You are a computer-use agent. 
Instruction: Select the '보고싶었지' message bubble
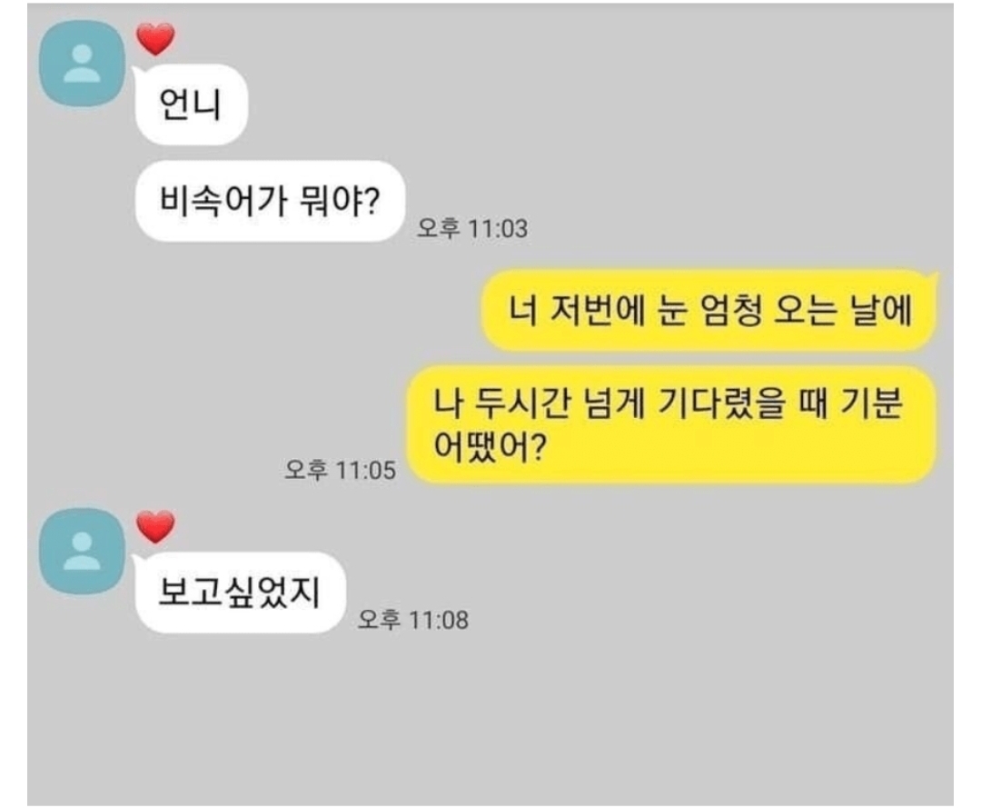tap(240, 592)
